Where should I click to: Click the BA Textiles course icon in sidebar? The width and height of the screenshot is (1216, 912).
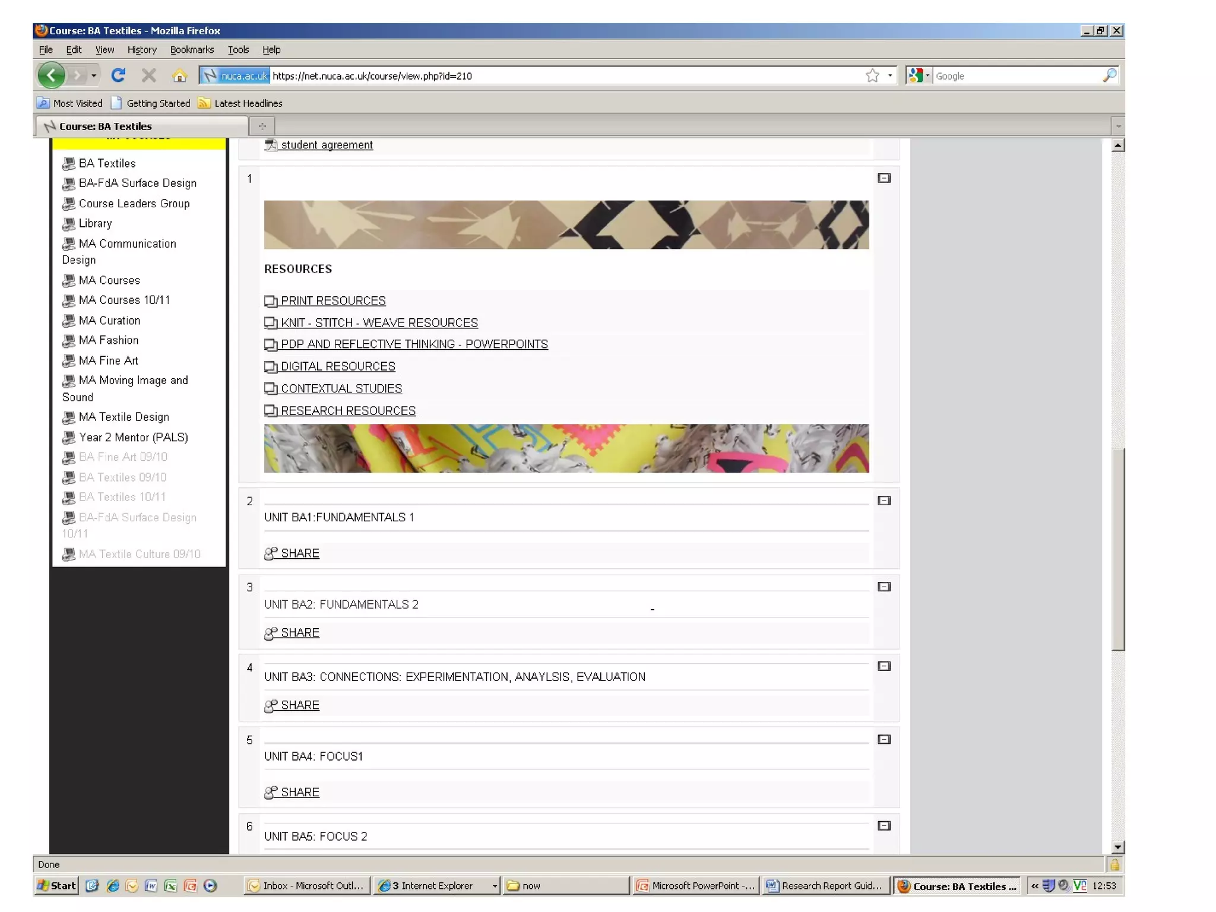69,163
